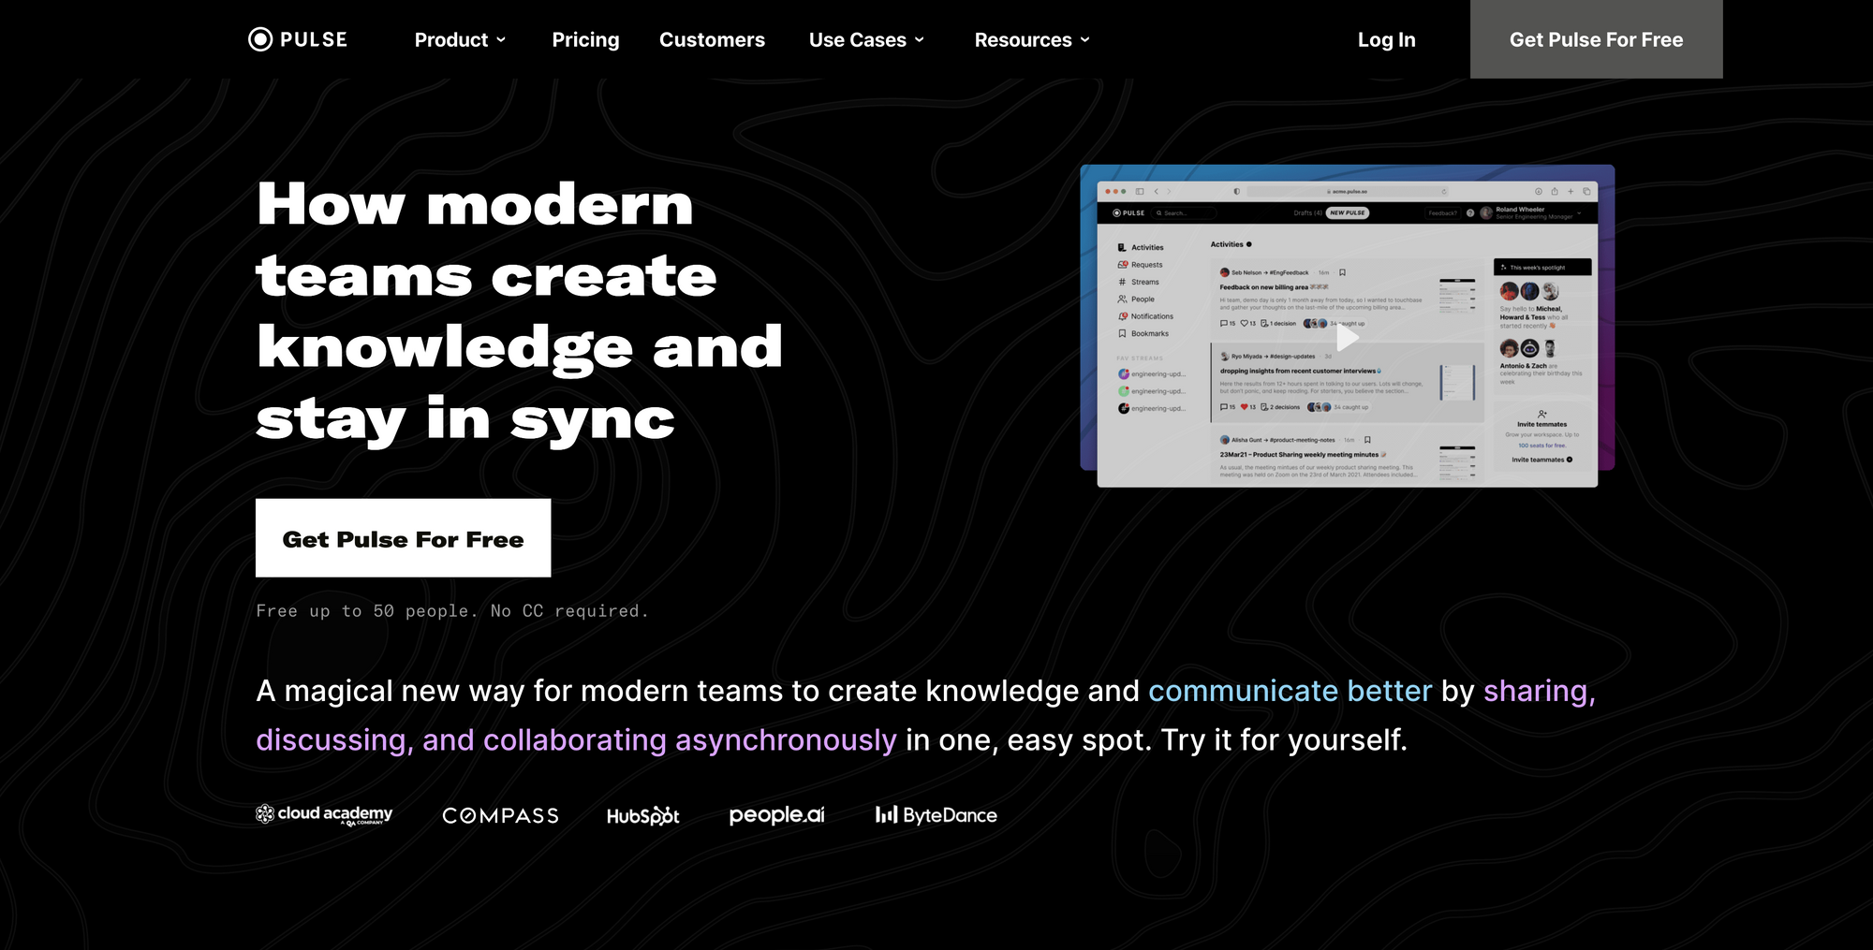Screen dimensions: 1873x950
Task: Go to the Pricing page
Action: (x=585, y=39)
